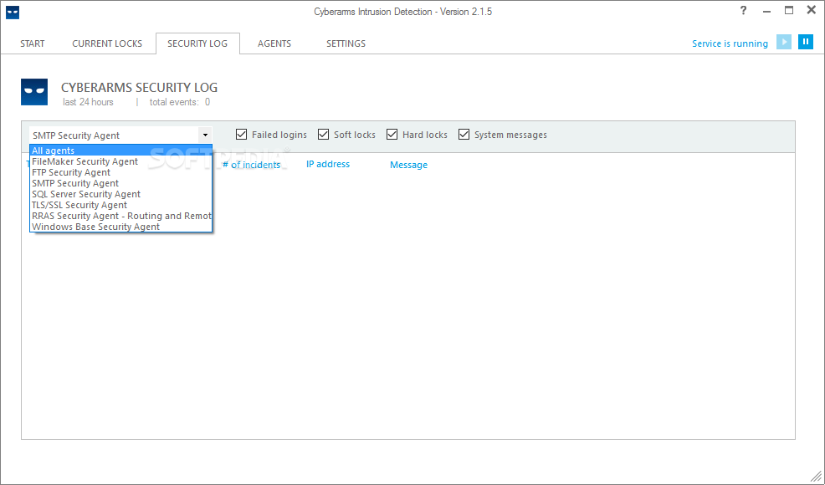Viewport: 825px width, 485px height.
Task: Toggle System messages checkbox
Action: pyautogui.click(x=464, y=135)
